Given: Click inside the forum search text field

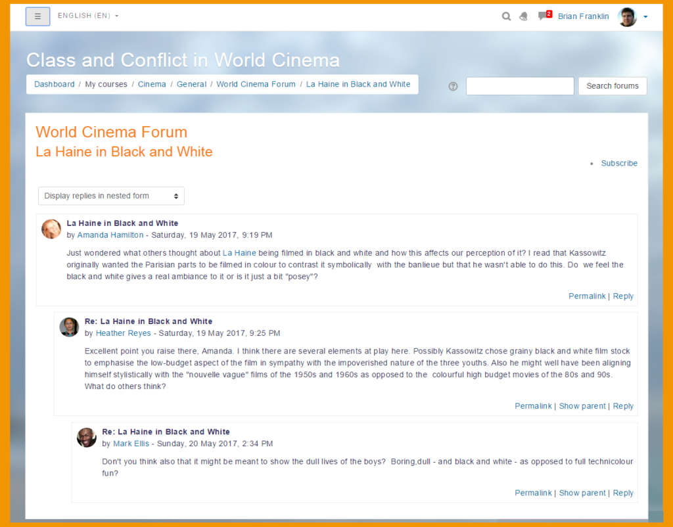Looking at the screenshot, I should (519, 86).
